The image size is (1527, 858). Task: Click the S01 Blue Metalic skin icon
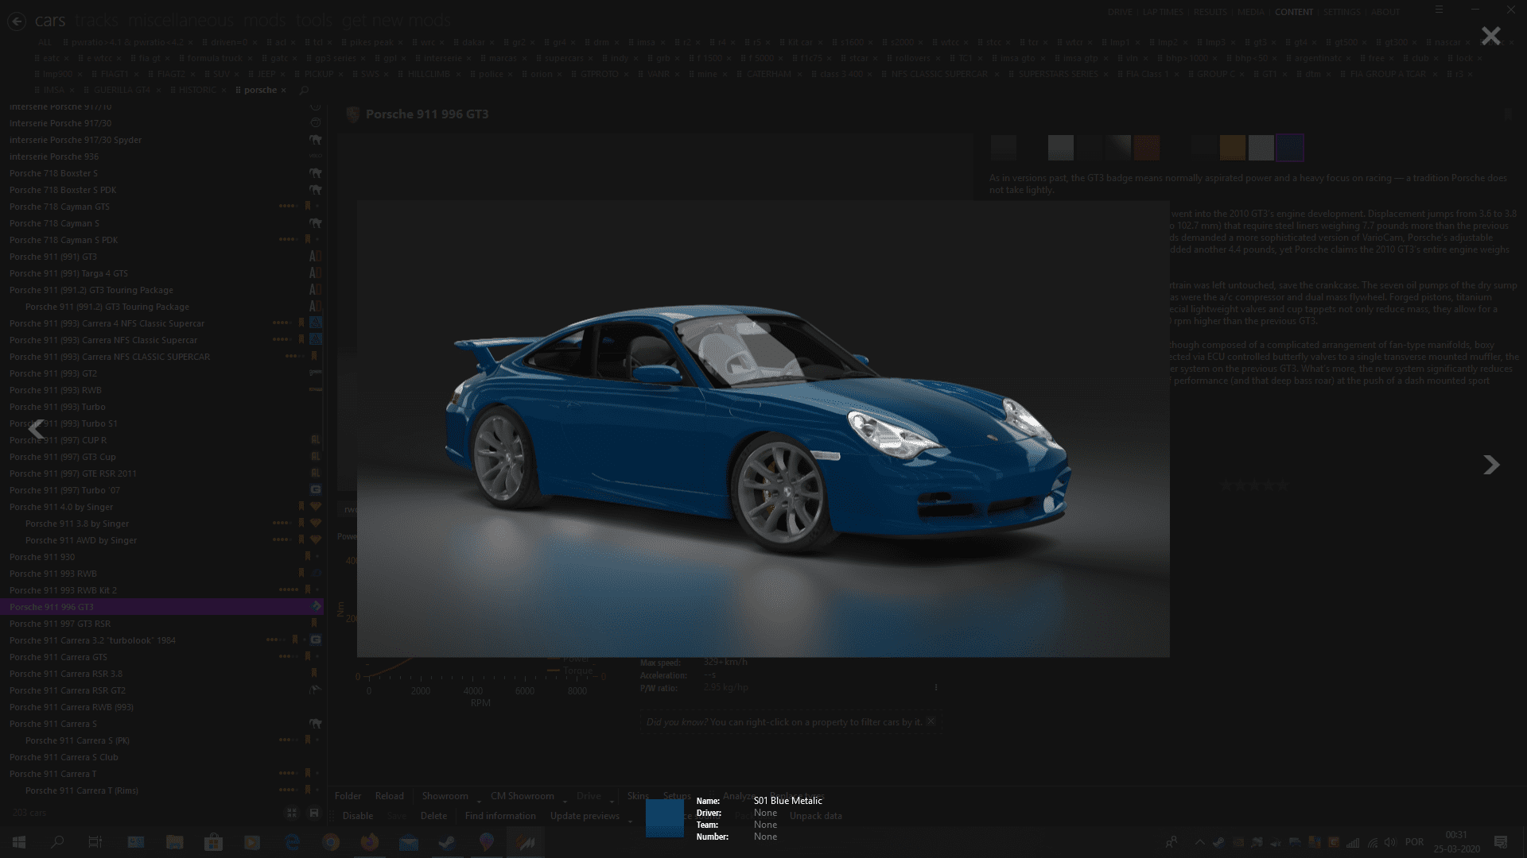pyautogui.click(x=664, y=817)
